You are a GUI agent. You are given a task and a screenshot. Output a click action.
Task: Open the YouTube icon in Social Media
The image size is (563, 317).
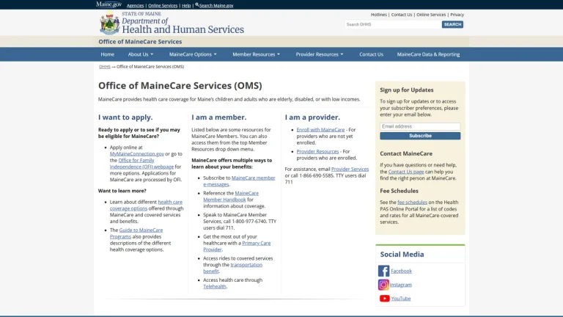(x=384, y=299)
